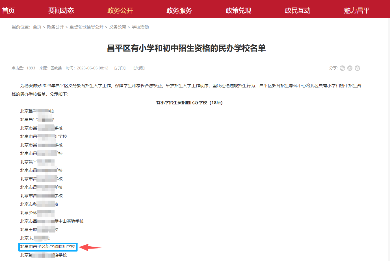Open the 重点领域信息公开 breadcrumb link
390x261 pixels.
pyautogui.click(x=86, y=27)
